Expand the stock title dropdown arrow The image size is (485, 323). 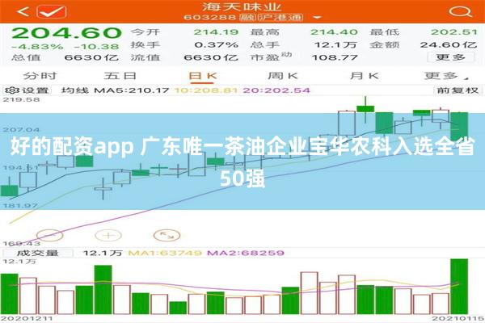[x=318, y=17]
